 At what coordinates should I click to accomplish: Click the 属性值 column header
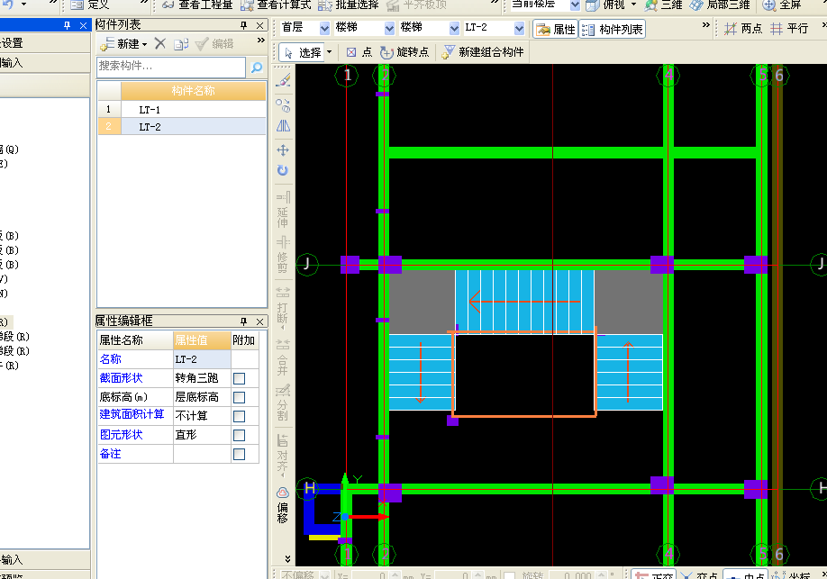[x=202, y=340]
